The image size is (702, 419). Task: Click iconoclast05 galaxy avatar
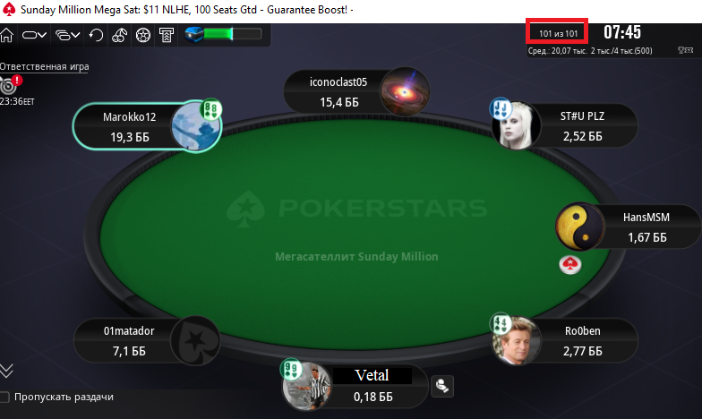[405, 91]
